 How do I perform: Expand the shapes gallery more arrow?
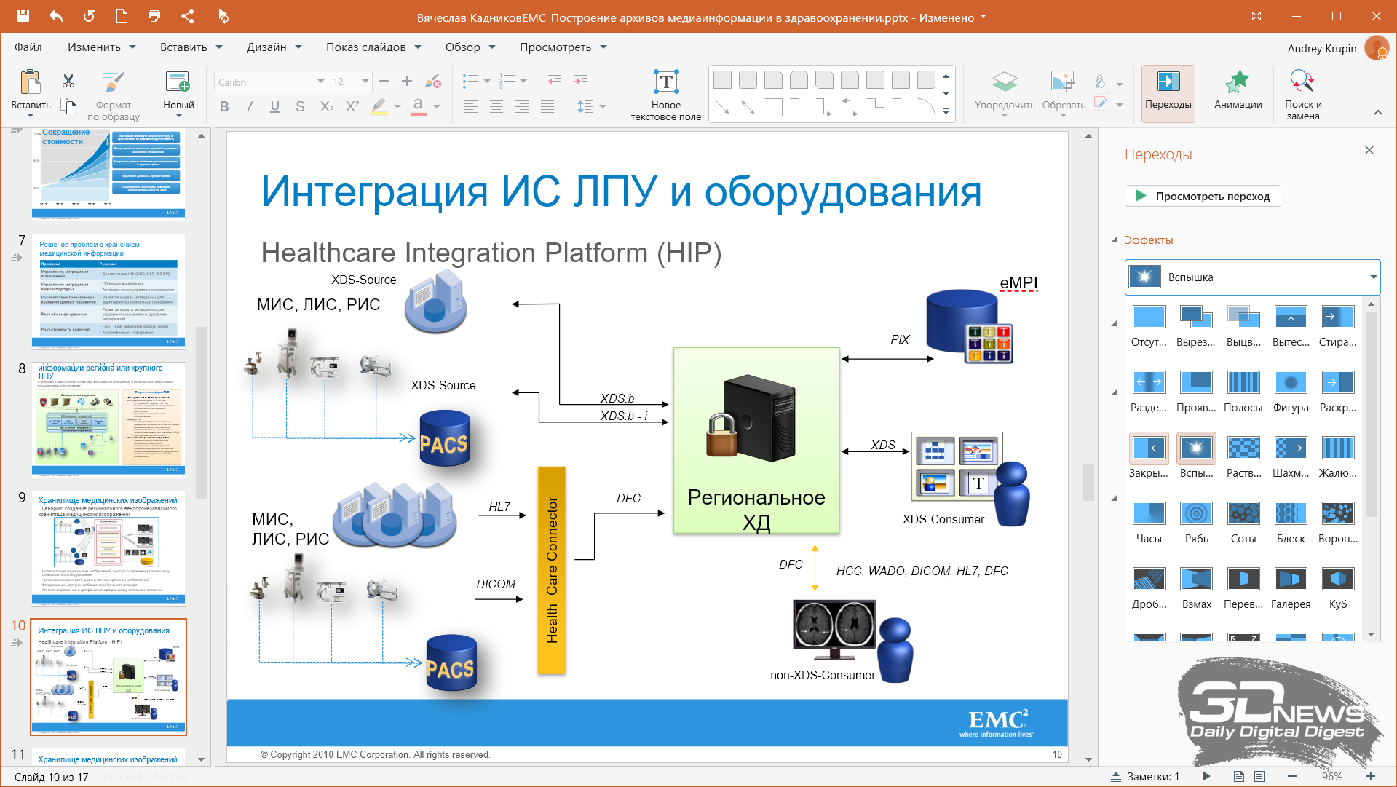coord(946,111)
